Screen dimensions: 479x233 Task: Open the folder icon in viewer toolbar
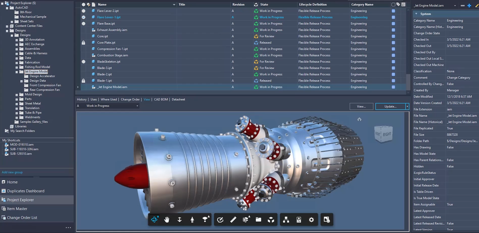tap(258, 220)
